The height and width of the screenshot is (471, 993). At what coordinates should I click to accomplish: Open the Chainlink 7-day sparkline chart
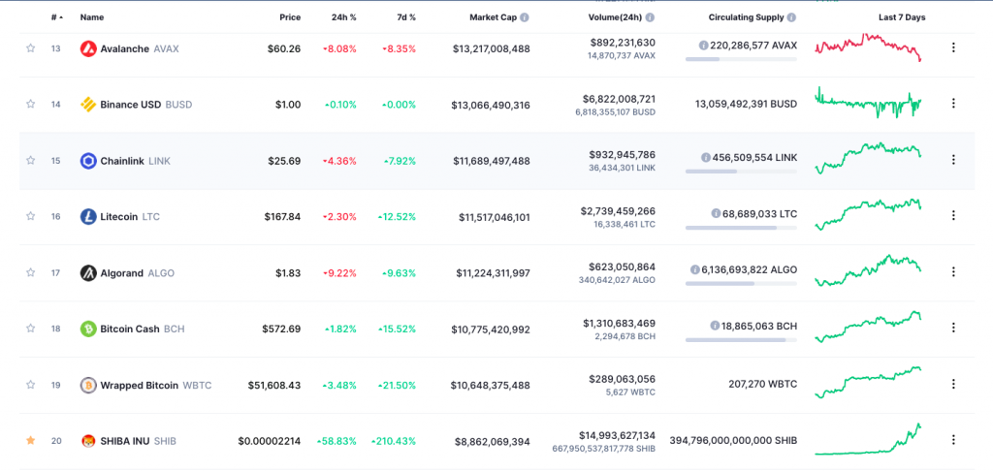(868, 158)
